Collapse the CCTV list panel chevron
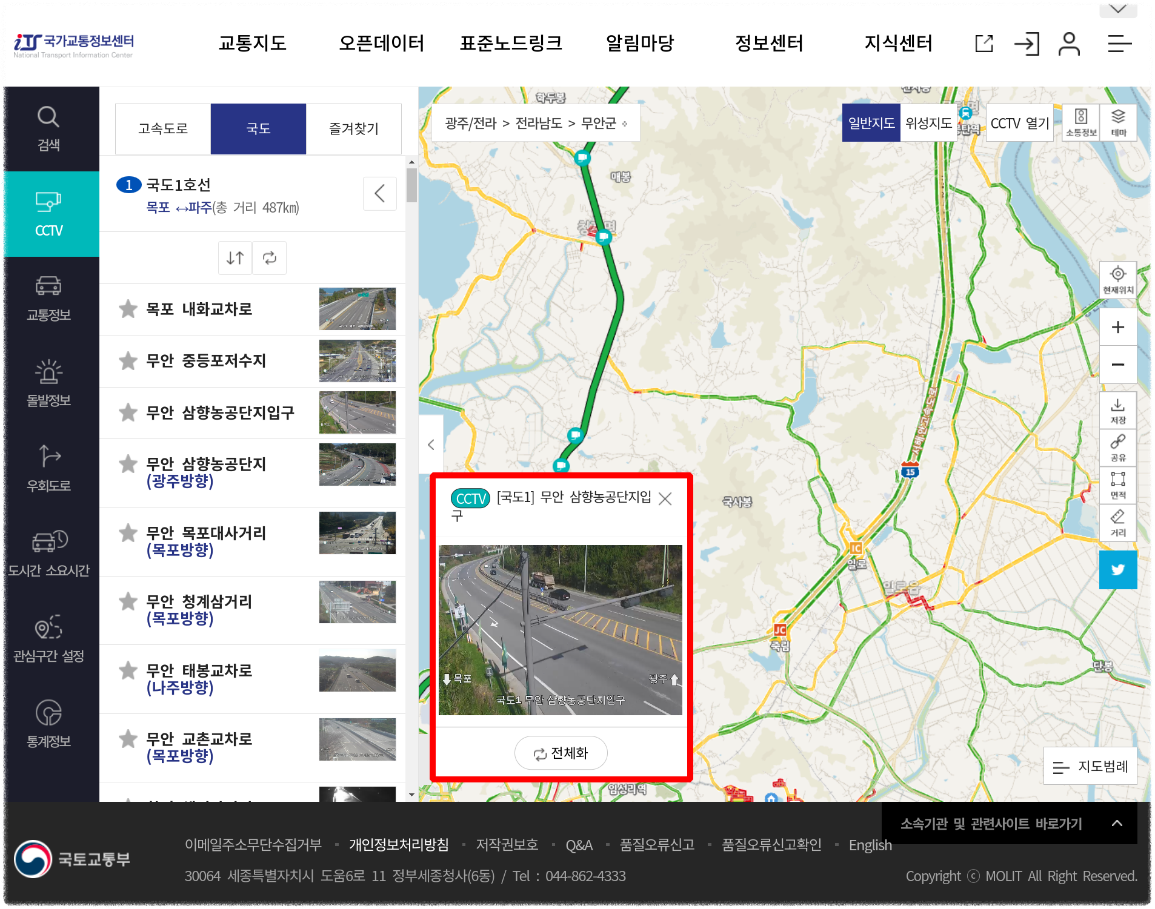The image size is (1155, 909). pyautogui.click(x=431, y=445)
